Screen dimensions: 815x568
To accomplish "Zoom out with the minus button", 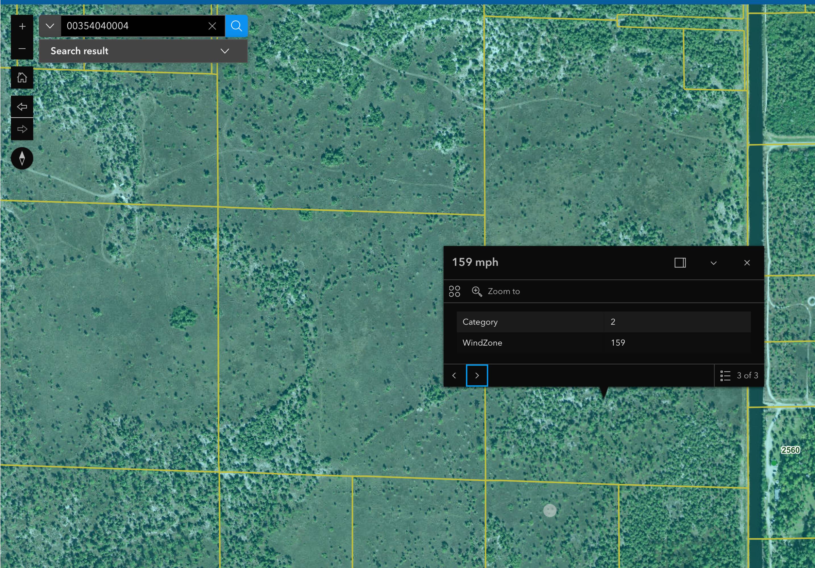I will pyautogui.click(x=22, y=49).
